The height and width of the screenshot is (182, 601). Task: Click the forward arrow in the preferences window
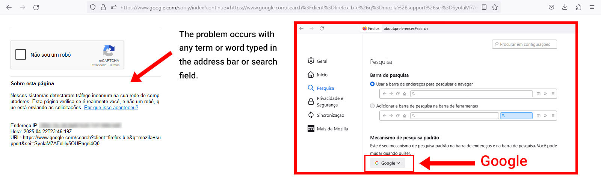tap(311, 28)
